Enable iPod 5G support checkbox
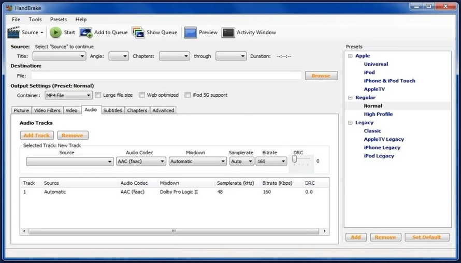 tap(188, 95)
